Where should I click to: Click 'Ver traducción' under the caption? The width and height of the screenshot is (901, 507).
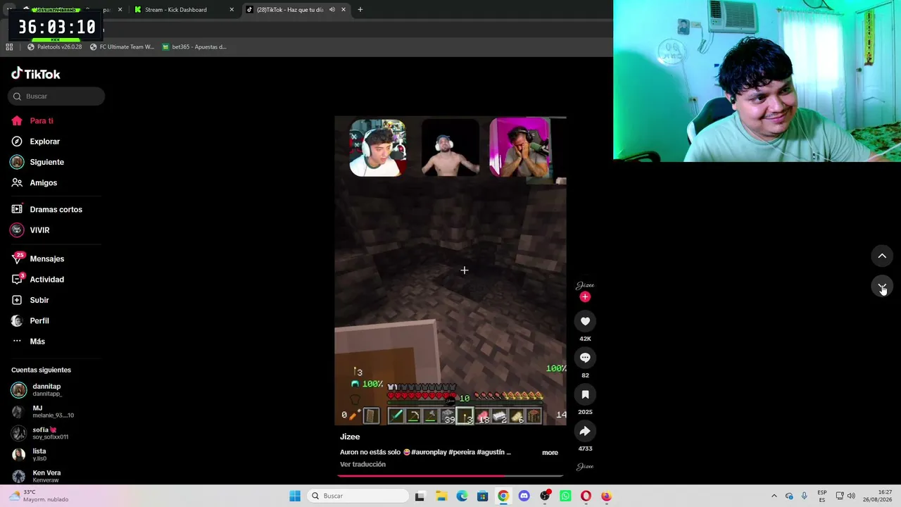[x=363, y=465]
